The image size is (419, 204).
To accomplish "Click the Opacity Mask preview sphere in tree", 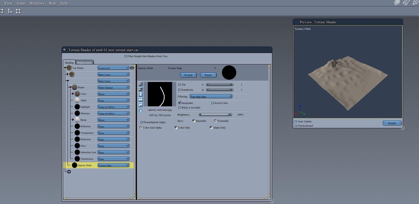I will tap(75, 165).
